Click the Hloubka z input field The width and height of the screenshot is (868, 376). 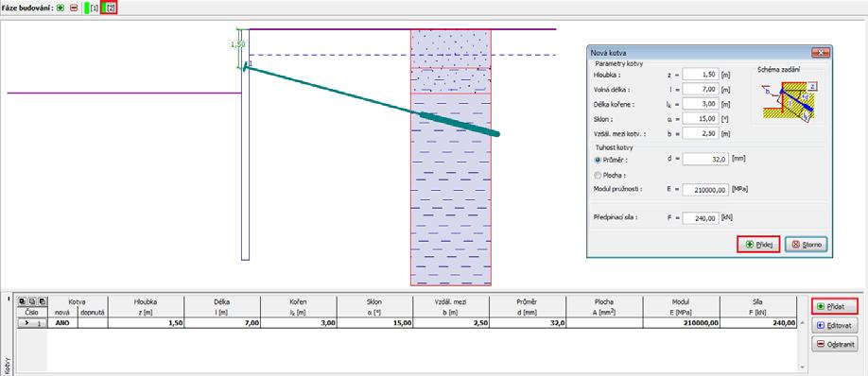point(701,74)
